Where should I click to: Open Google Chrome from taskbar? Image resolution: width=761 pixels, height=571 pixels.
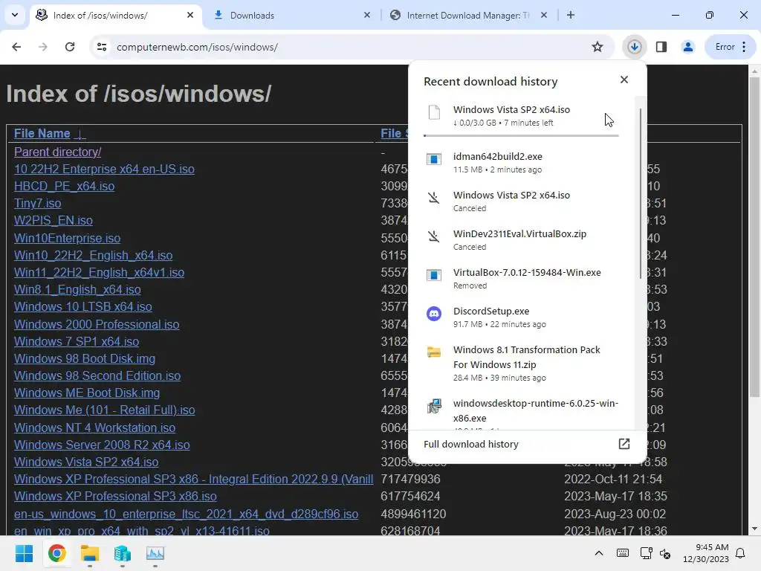click(56, 553)
